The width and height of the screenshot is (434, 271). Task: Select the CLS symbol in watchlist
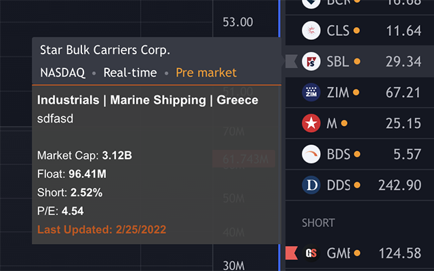tap(337, 30)
